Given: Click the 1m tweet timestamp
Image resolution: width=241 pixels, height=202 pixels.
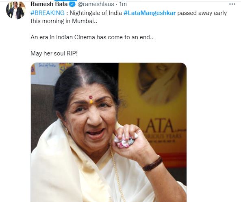Looking at the screenshot, I should 123,4.
